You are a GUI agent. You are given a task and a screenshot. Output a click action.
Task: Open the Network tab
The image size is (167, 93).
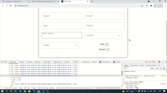tap(38, 62)
